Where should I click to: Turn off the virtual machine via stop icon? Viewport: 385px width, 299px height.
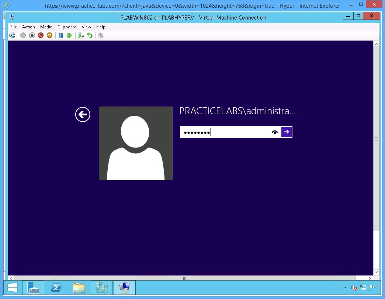coord(32,35)
